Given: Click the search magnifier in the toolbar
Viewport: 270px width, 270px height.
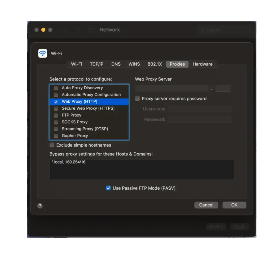Looking at the screenshot, I should (202, 30).
